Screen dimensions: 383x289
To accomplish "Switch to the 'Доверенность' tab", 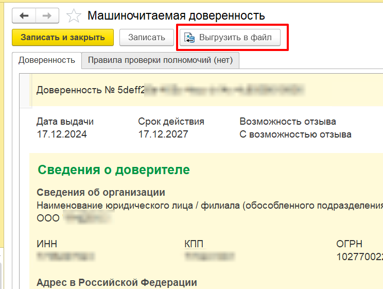I will pyautogui.click(x=47, y=60).
